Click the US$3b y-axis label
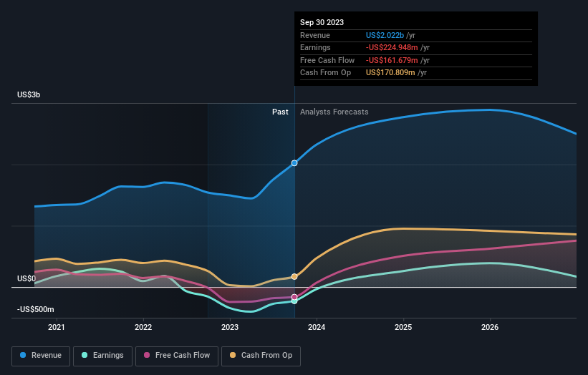This screenshot has width=588, height=375. [x=29, y=94]
